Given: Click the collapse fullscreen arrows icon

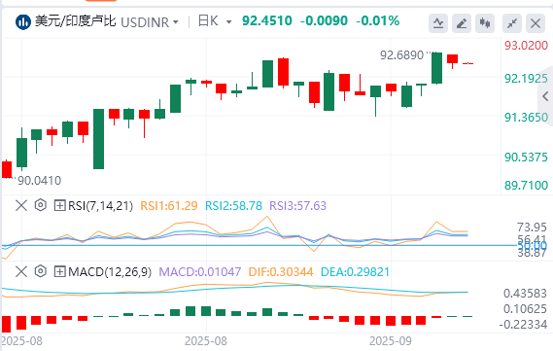Looking at the screenshot, I should click(512, 23).
